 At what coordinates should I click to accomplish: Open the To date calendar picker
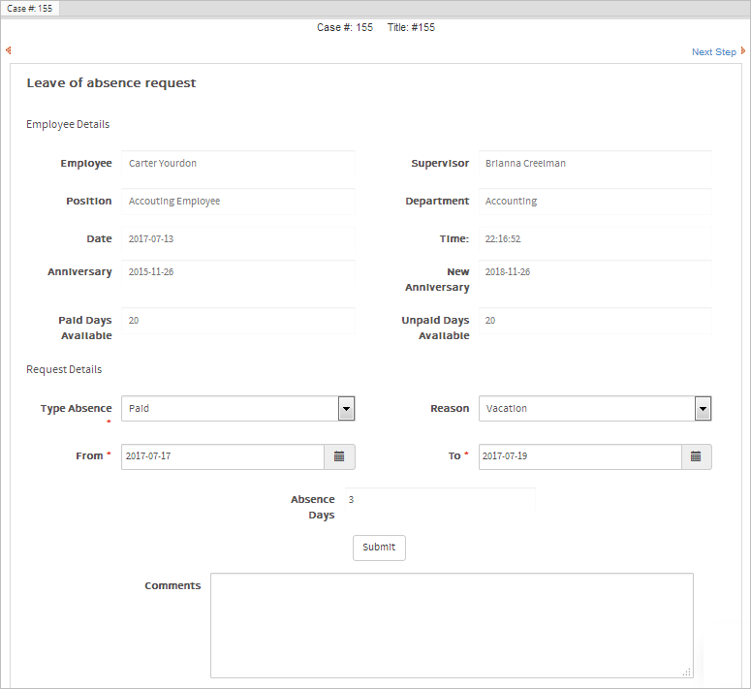(x=696, y=456)
